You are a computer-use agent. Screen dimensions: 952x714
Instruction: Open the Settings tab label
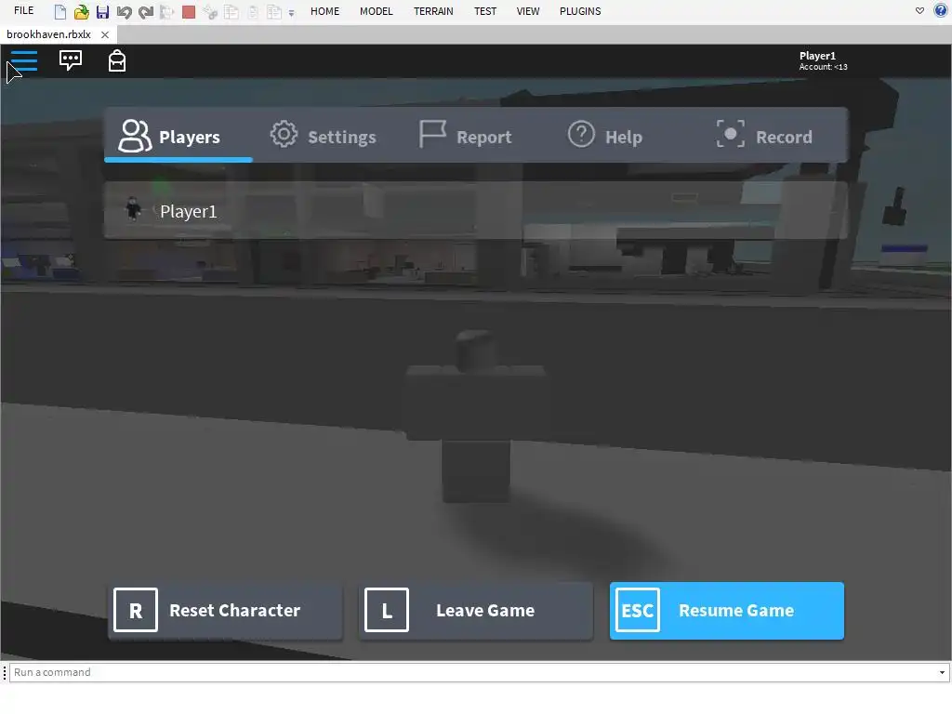342,138
